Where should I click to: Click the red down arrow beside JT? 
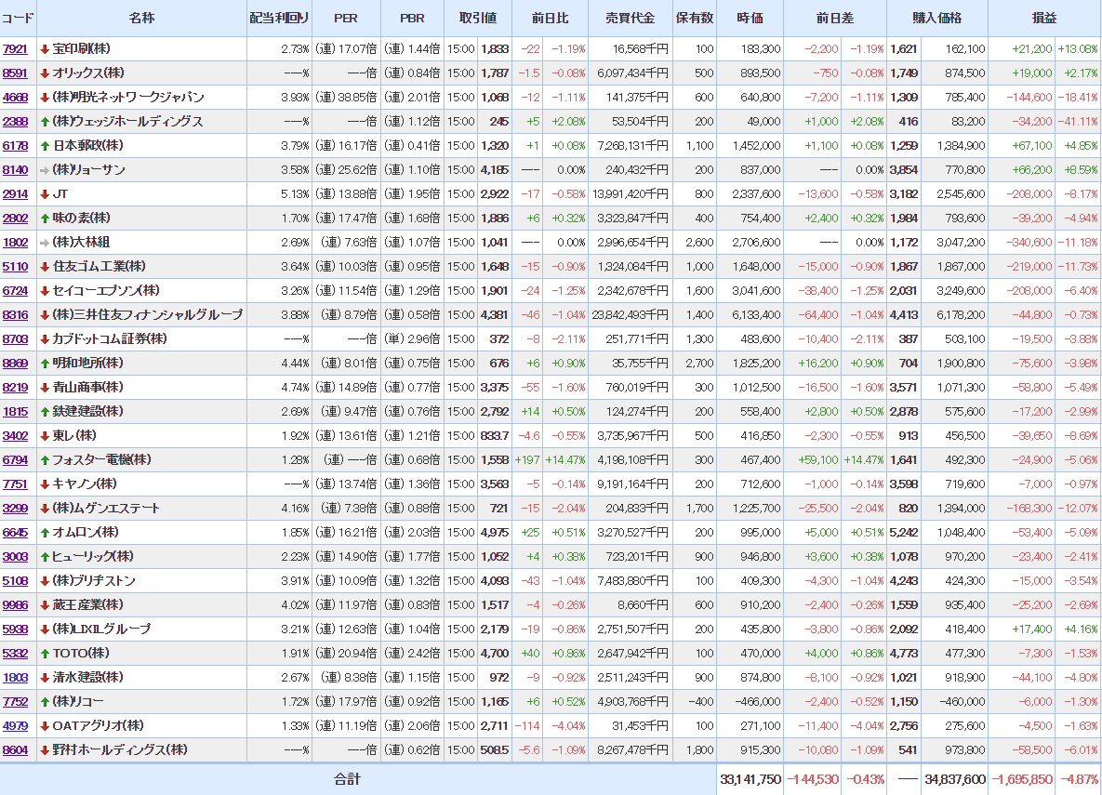coord(44,193)
